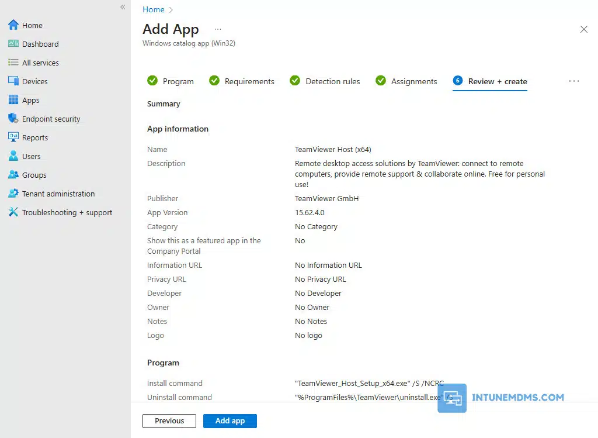Image resolution: width=598 pixels, height=438 pixels.
Task: Click the Groups people icon
Action: tap(13, 175)
